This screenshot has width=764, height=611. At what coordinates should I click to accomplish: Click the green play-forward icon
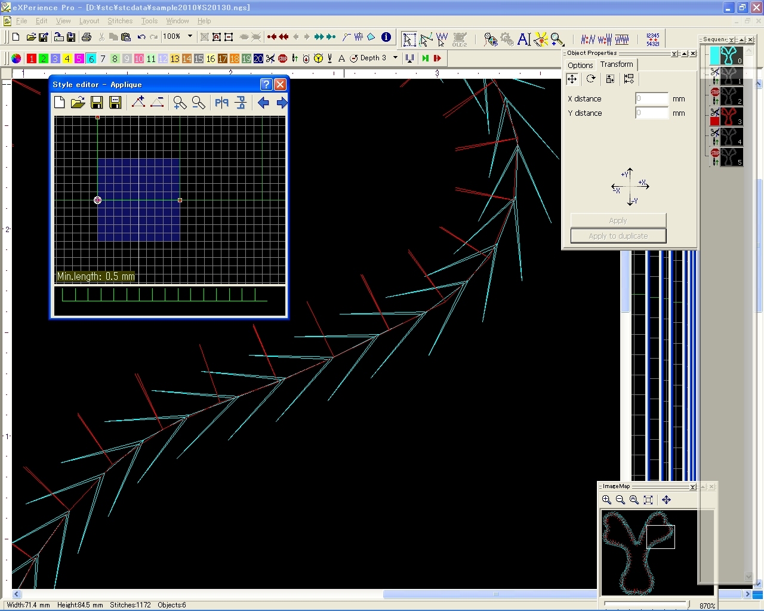tap(425, 58)
